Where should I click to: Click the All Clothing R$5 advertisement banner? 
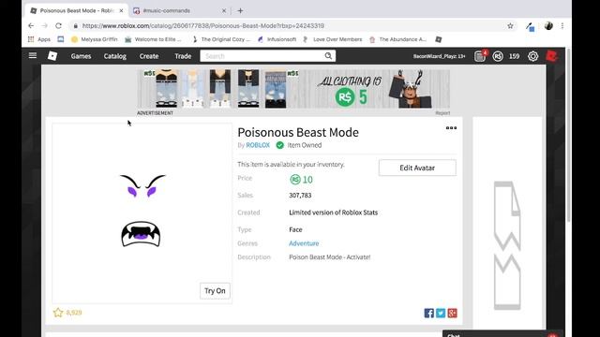click(x=293, y=89)
